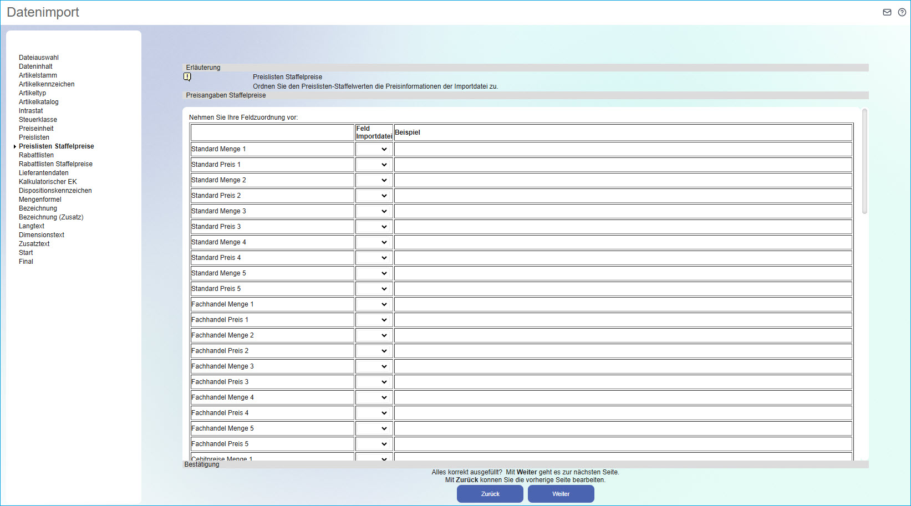Open the help question mark icon
The image size is (911, 506).
(902, 12)
